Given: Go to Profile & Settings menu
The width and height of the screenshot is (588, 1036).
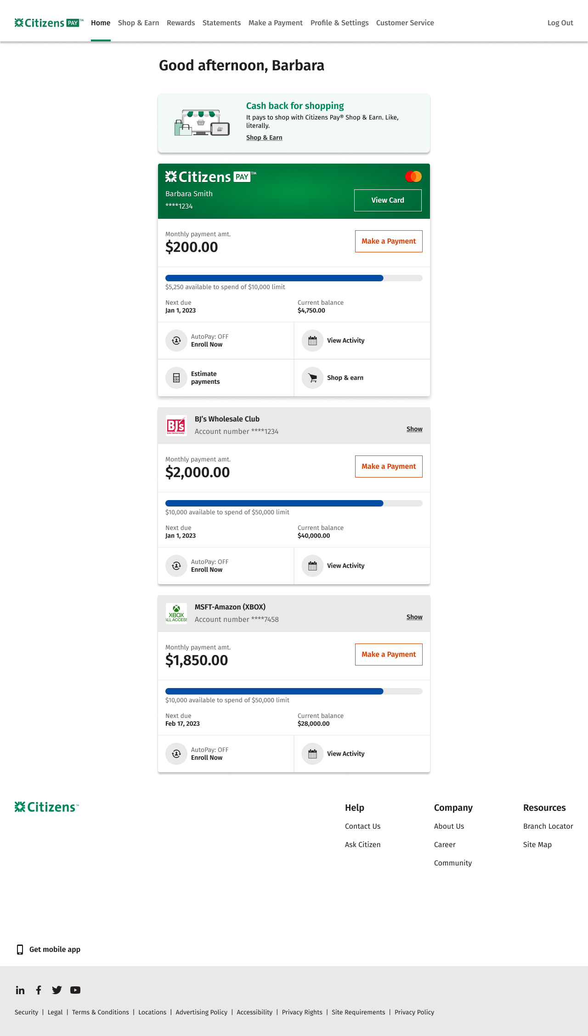Looking at the screenshot, I should click(x=339, y=23).
